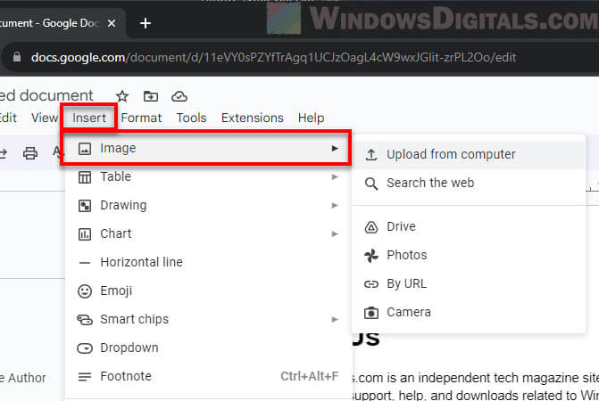Screen dimensions: 599x401
Task: Click the Footnote lines icon
Action: (x=85, y=377)
